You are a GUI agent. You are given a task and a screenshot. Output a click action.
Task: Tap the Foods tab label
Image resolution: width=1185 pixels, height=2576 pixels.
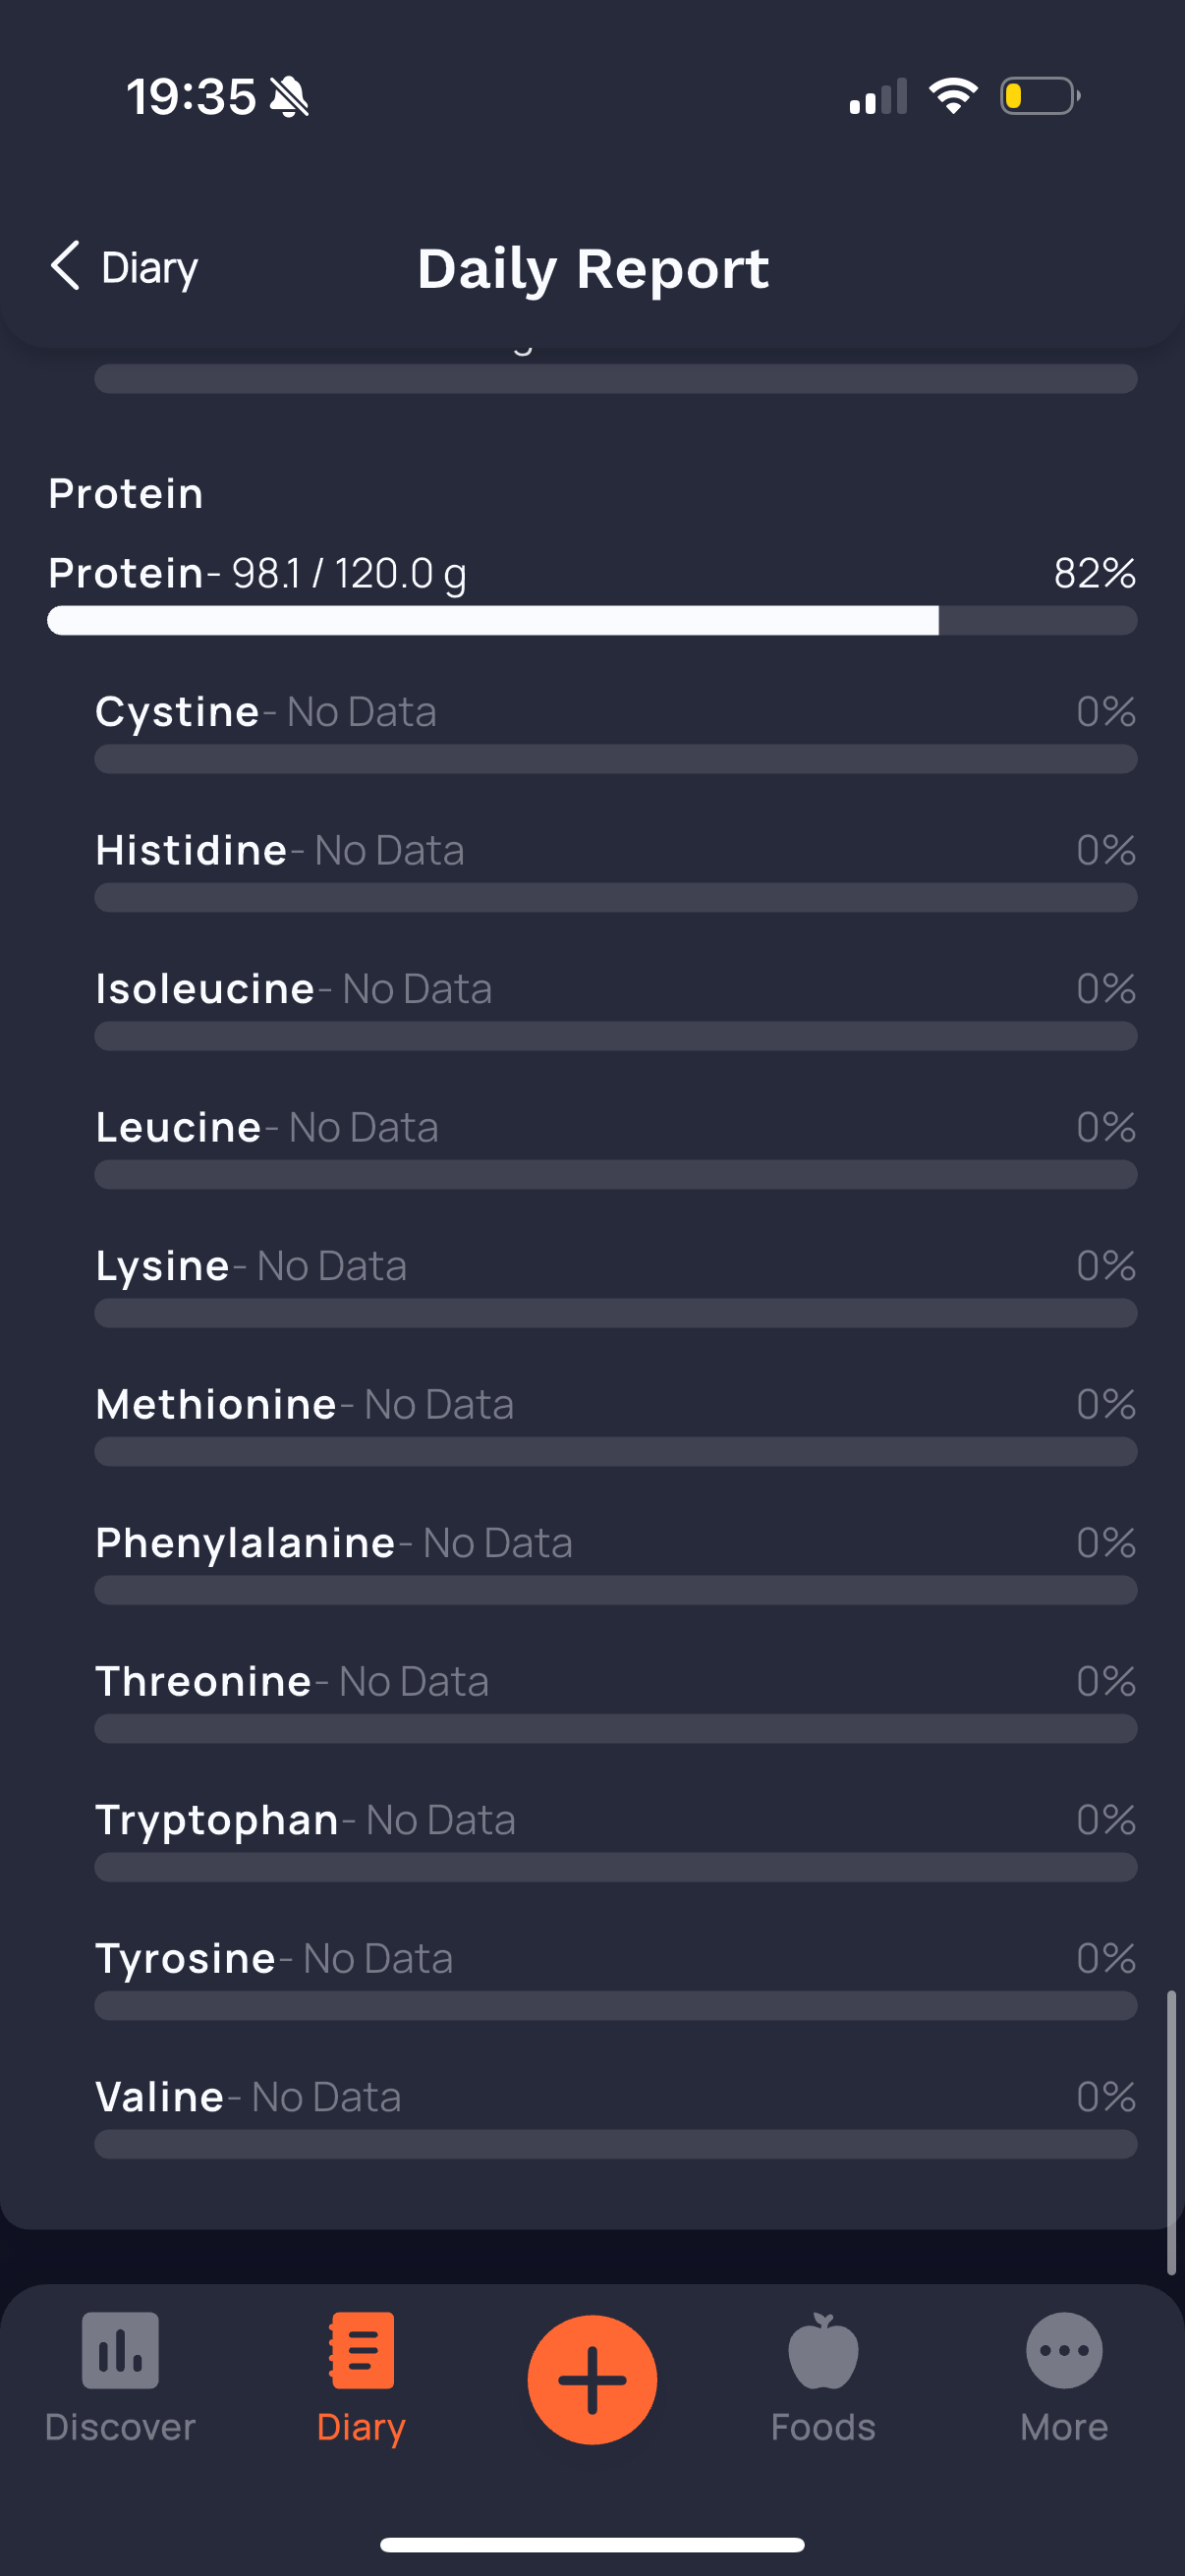point(822,2427)
